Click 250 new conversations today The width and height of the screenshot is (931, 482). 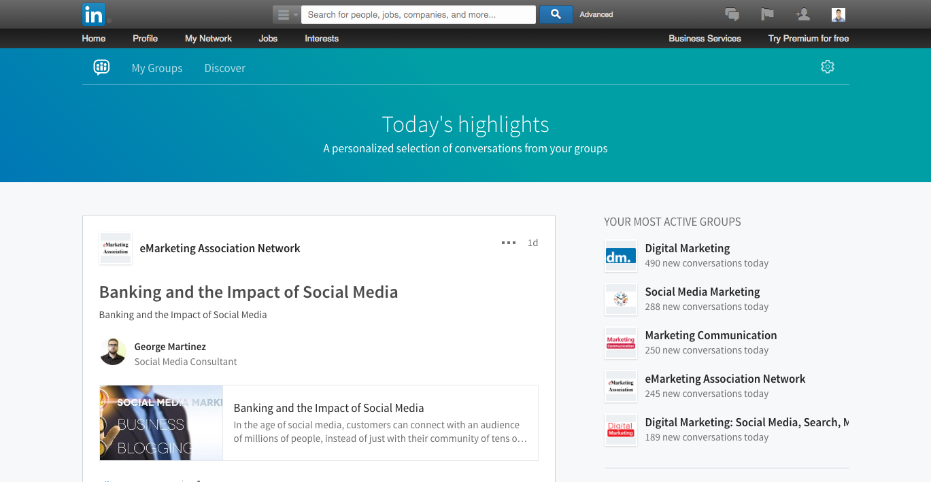tap(707, 350)
